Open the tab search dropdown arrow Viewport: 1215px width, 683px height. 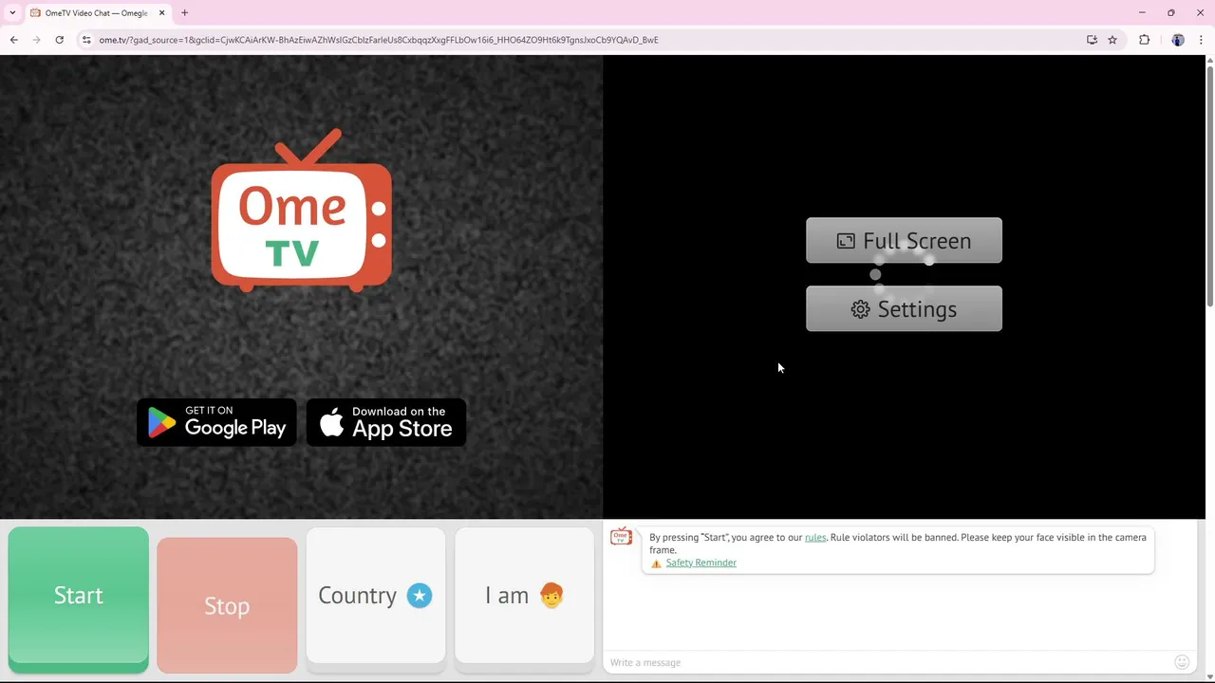click(12, 13)
